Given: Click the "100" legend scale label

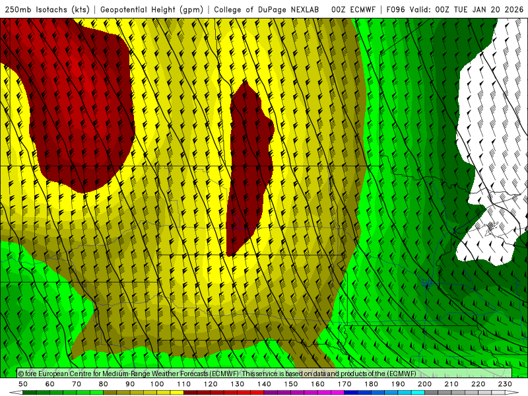Looking at the screenshot, I should (157, 384).
